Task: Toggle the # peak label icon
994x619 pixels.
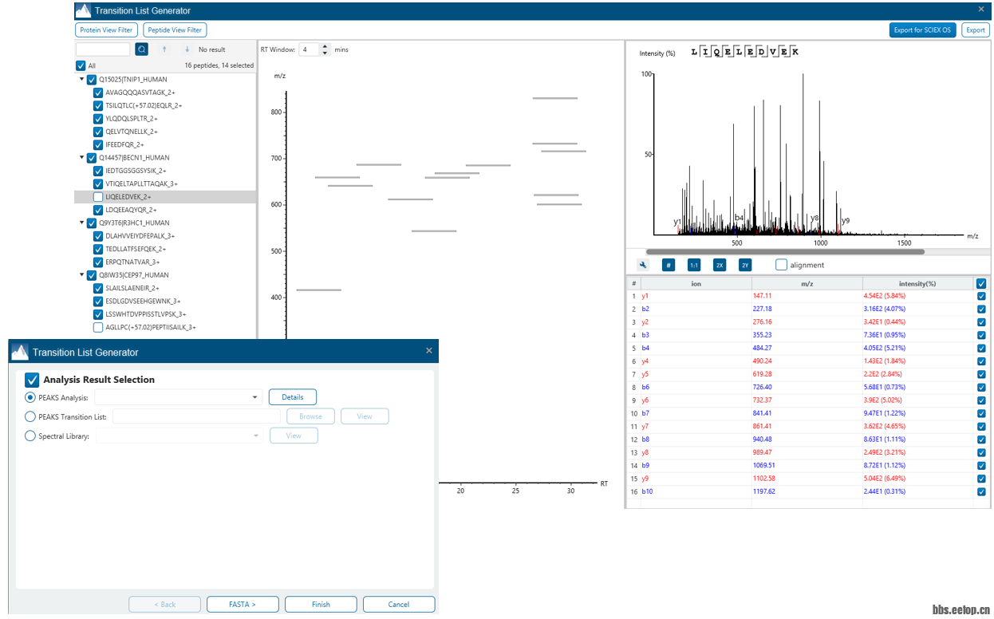Action: 669,265
